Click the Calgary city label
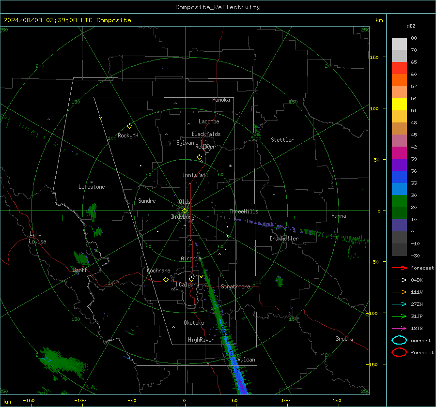The height and width of the screenshot is (407, 436). [189, 285]
